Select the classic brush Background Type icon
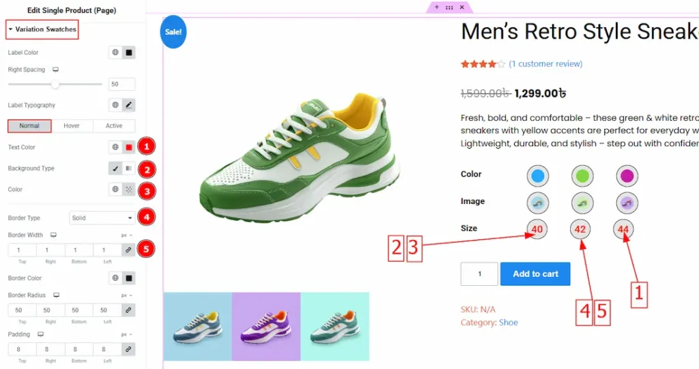The height and width of the screenshot is (369, 699). click(x=115, y=168)
